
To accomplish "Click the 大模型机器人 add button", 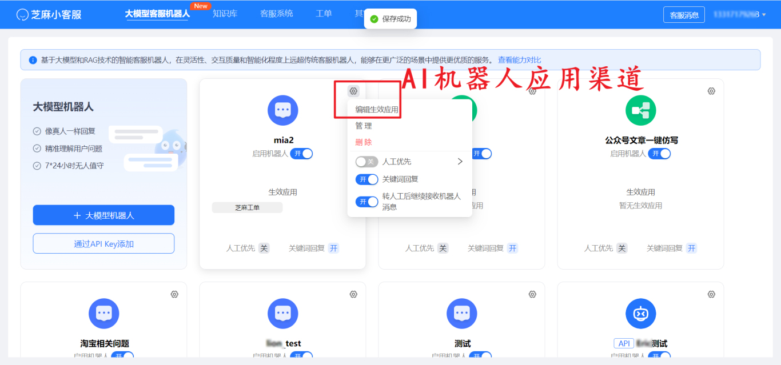I will pos(103,215).
